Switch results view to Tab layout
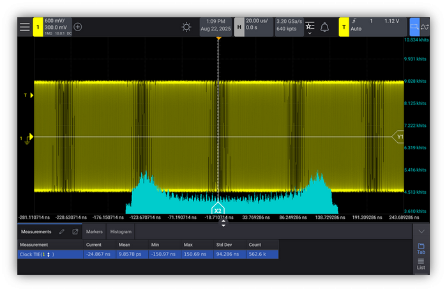 421,248
